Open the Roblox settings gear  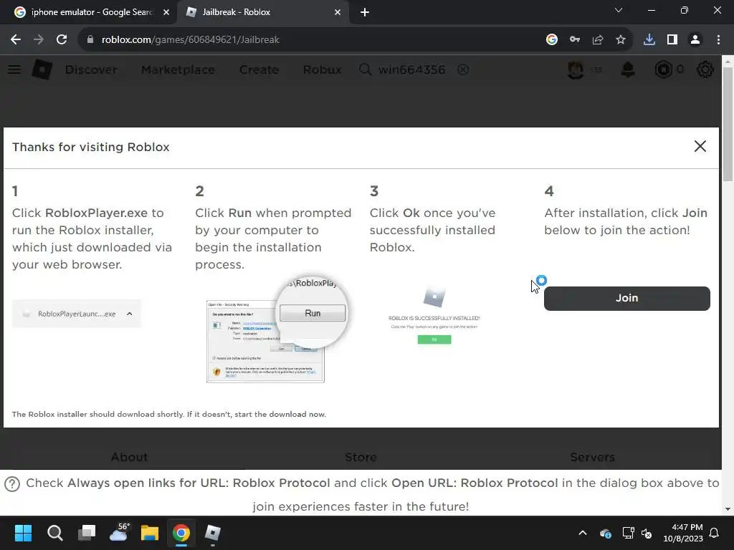(705, 69)
